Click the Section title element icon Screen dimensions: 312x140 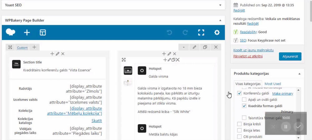pyautogui.click(x=16, y=64)
